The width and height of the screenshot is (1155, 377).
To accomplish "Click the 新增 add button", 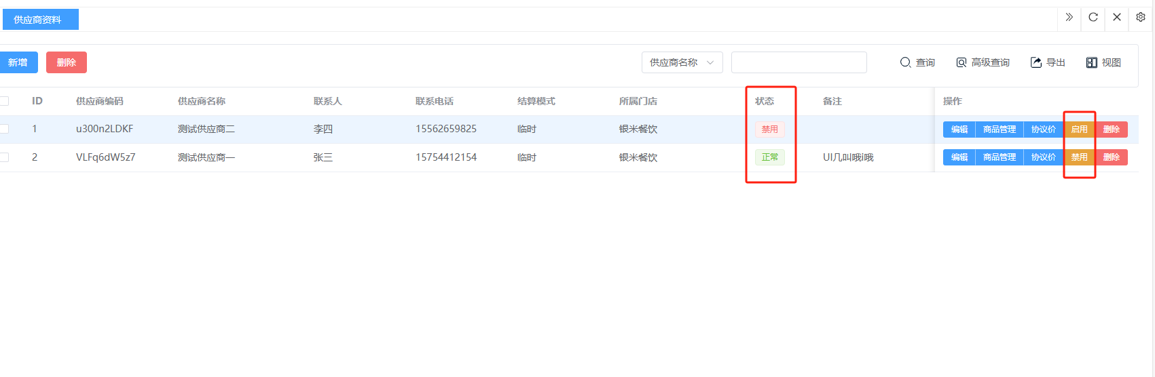I will coord(18,62).
